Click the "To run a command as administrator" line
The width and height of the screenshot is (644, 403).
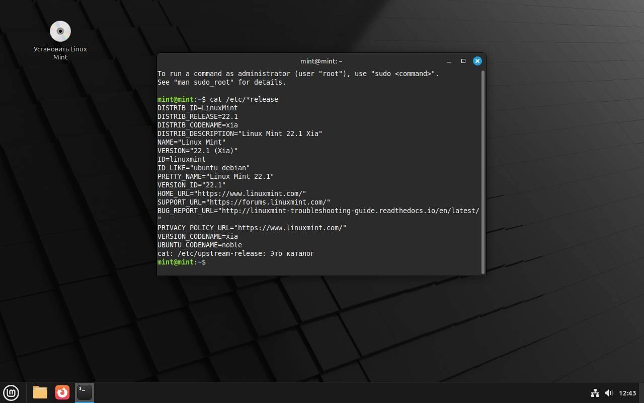click(298, 74)
